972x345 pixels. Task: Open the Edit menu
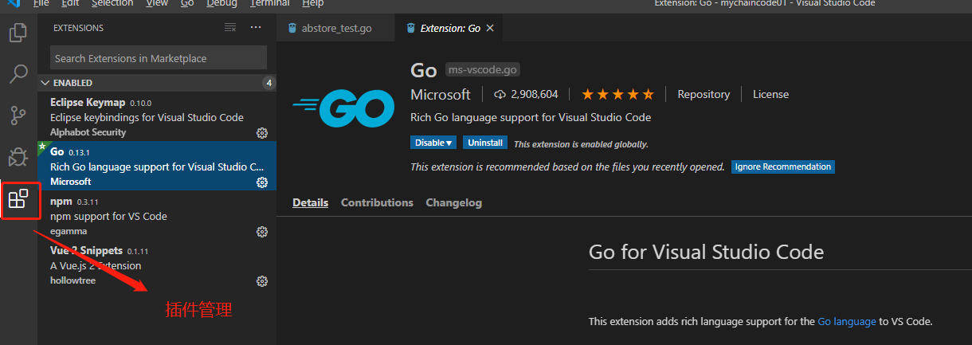[70, 3]
